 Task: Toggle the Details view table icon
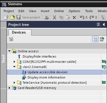(95, 39)
